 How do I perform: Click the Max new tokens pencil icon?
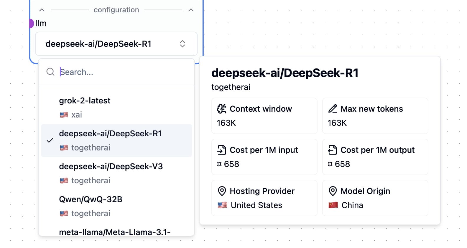coord(333,109)
